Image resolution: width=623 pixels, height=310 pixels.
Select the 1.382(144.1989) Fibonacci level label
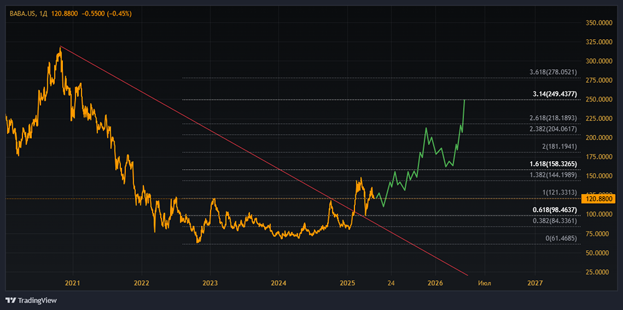[x=553, y=175]
